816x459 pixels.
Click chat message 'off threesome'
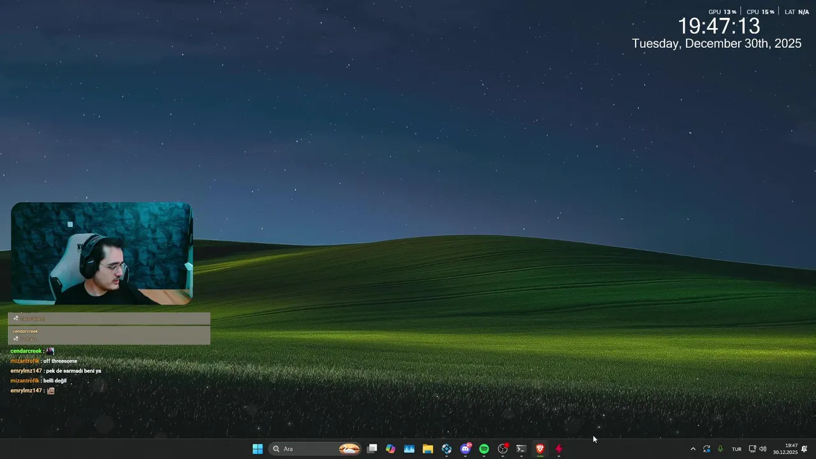tap(60, 361)
